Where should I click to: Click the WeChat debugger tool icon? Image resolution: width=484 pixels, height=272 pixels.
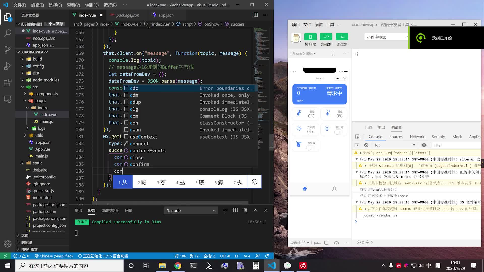[x=342, y=37]
